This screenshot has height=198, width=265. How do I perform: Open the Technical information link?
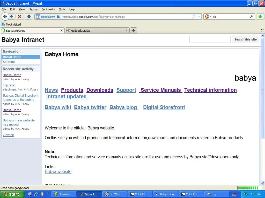[210, 90]
